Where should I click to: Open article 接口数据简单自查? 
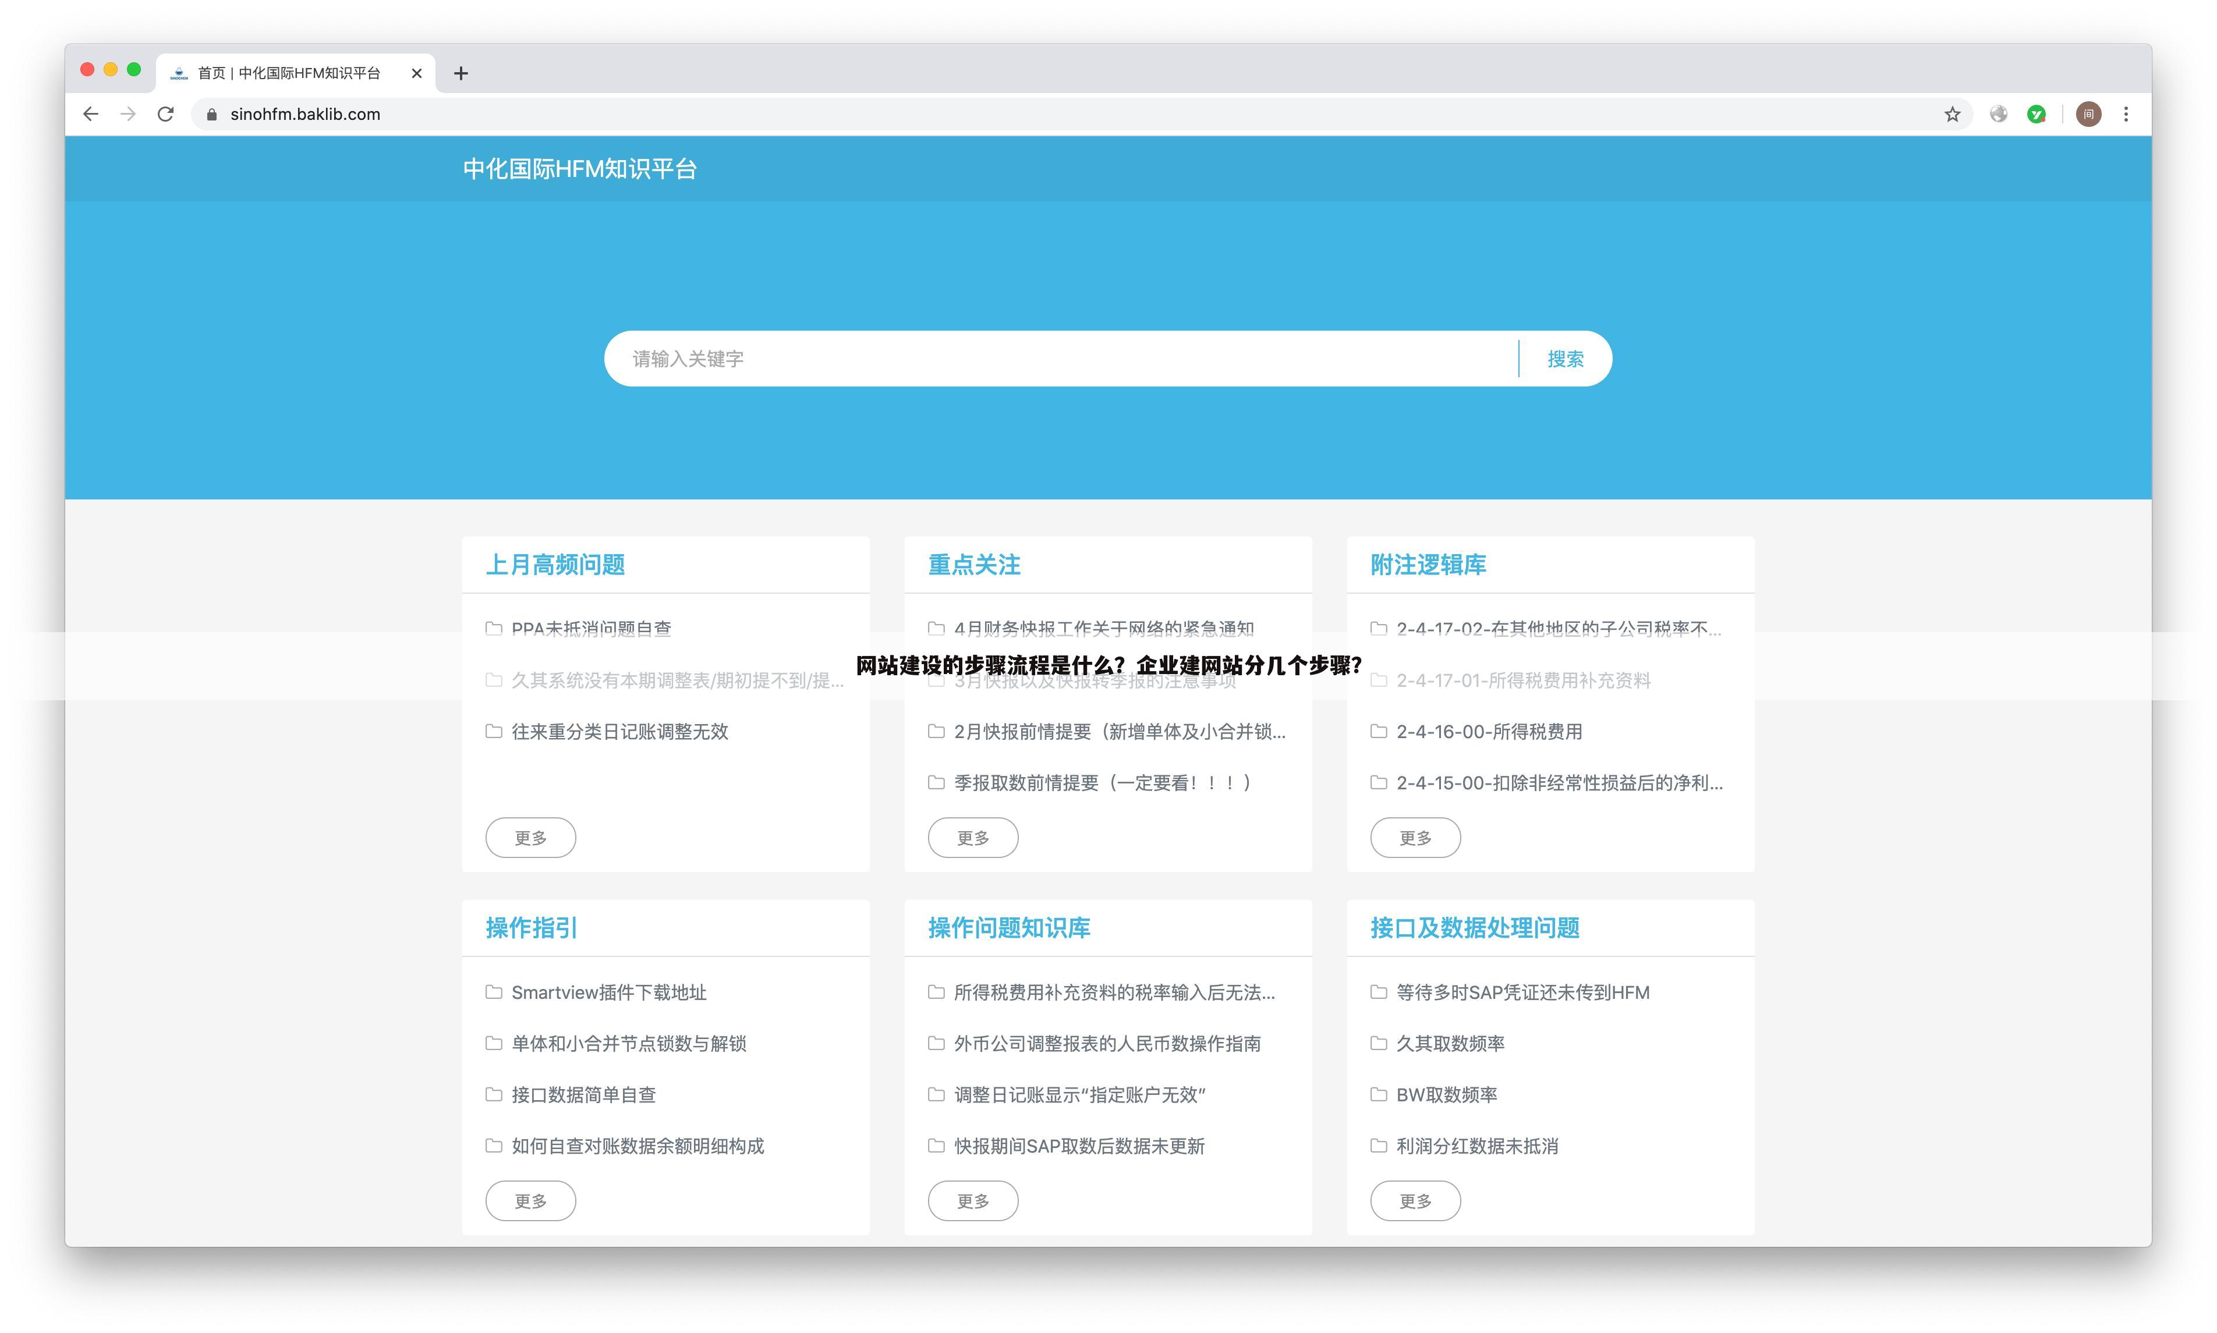coord(584,1094)
